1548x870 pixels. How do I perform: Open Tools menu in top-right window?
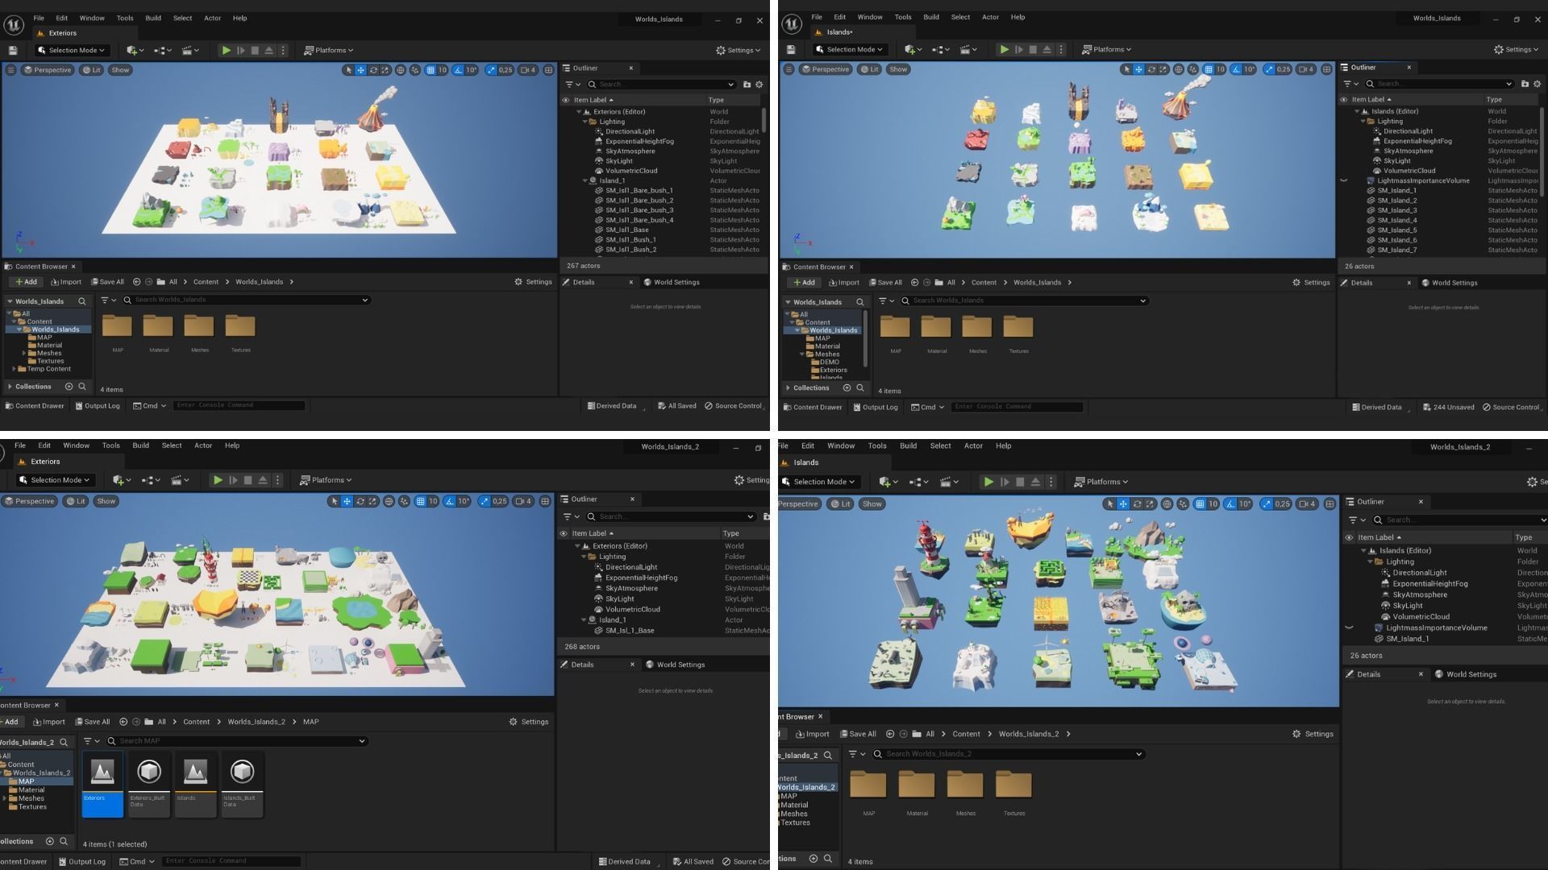click(903, 17)
